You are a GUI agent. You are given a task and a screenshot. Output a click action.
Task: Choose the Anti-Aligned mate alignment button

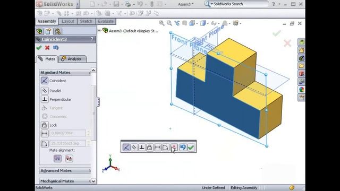pyautogui.click(x=69, y=159)
